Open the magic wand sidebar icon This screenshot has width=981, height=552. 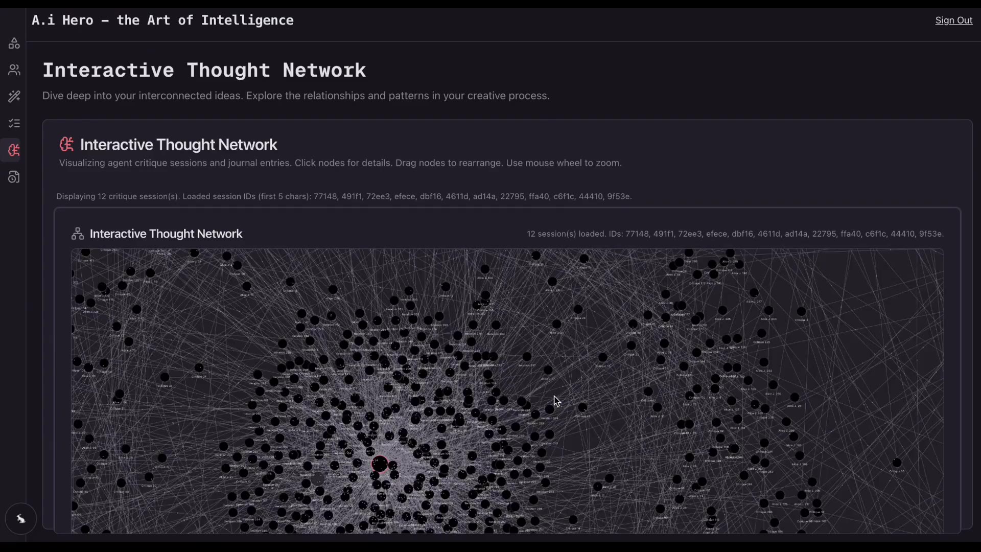pyautogui.click(x=14, y=97)
